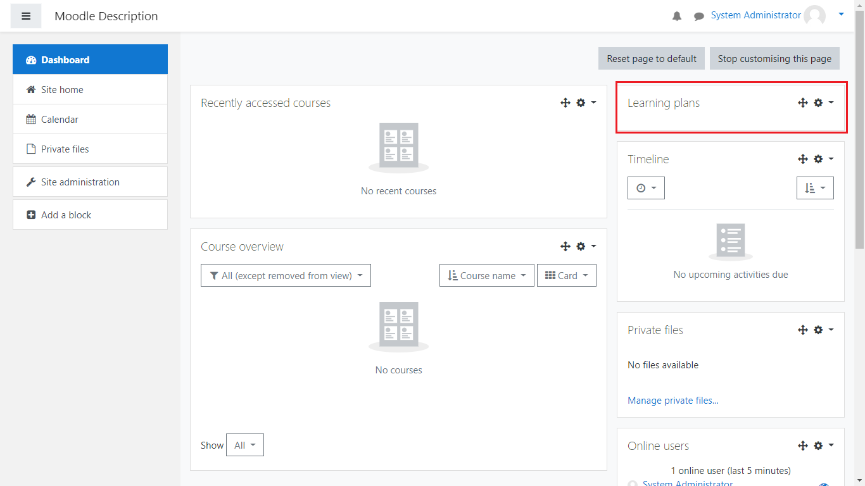Open the Timeline sort order dropdown
Screen dimensions: 865x486
pos(814,188)
